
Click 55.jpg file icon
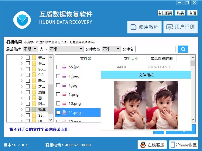(x=64, y=67)
